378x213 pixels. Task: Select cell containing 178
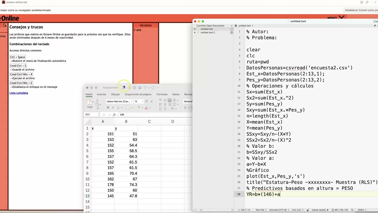pos(103,185)
